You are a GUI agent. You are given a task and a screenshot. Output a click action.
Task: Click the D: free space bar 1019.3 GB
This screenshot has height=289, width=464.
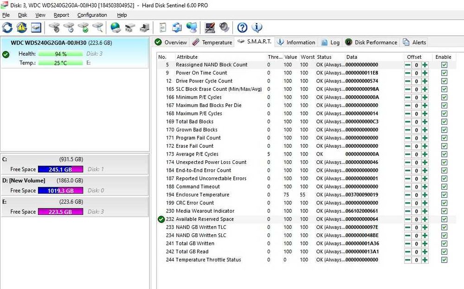click(60, 191)
